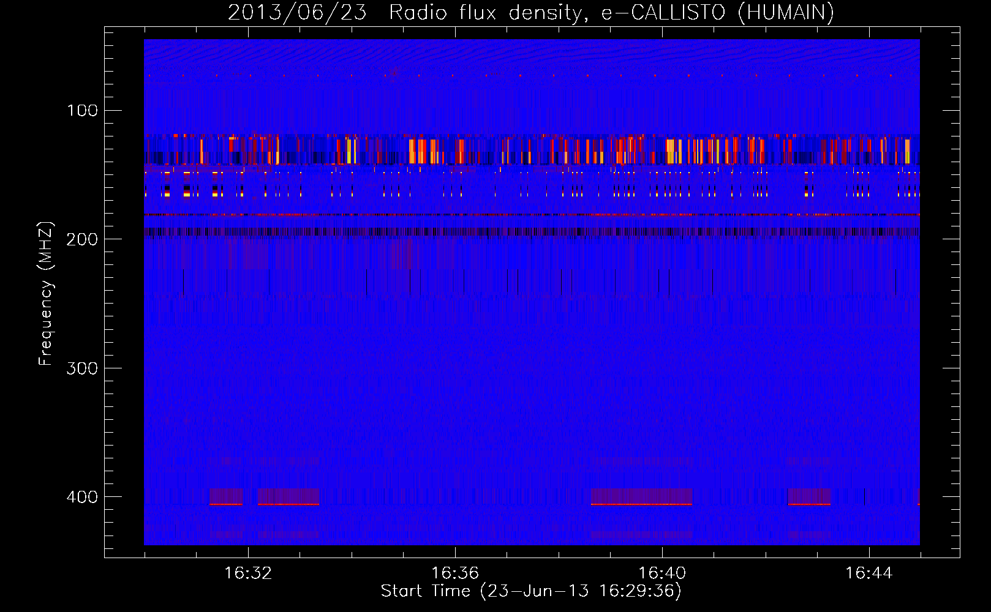The image size is (991, 612).
Task: Click the 16:40 time tick label
Action: pyautogui.click(x=662, y=573)
